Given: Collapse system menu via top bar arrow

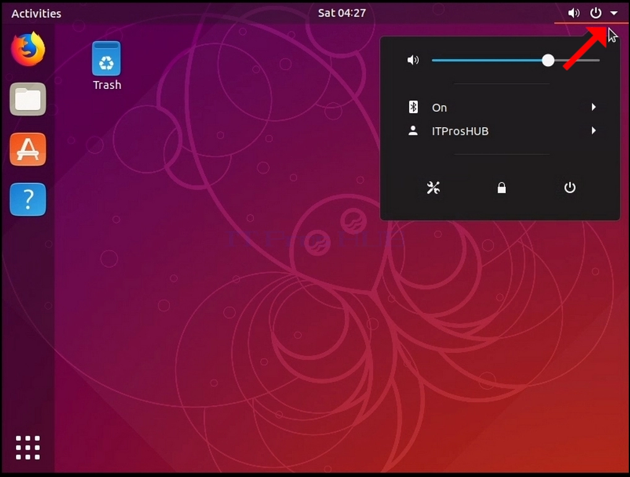Looking at the screenshot, I should [614, 13].
